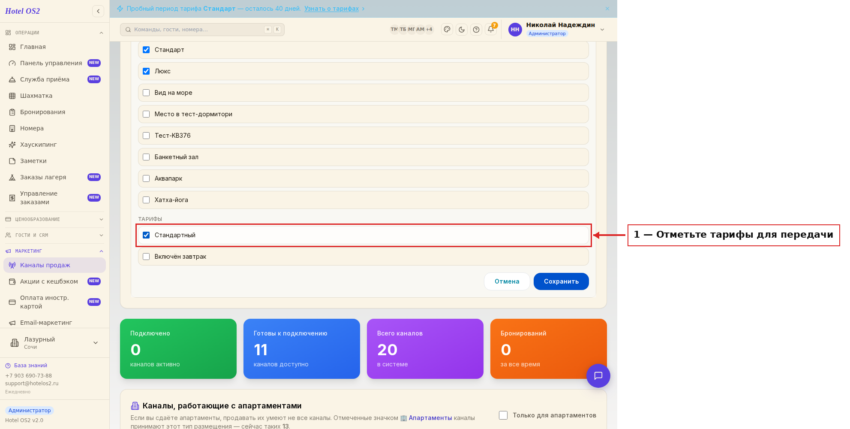
Task: Toggle dark mode moon icon
Action: [x=462, y=30]
